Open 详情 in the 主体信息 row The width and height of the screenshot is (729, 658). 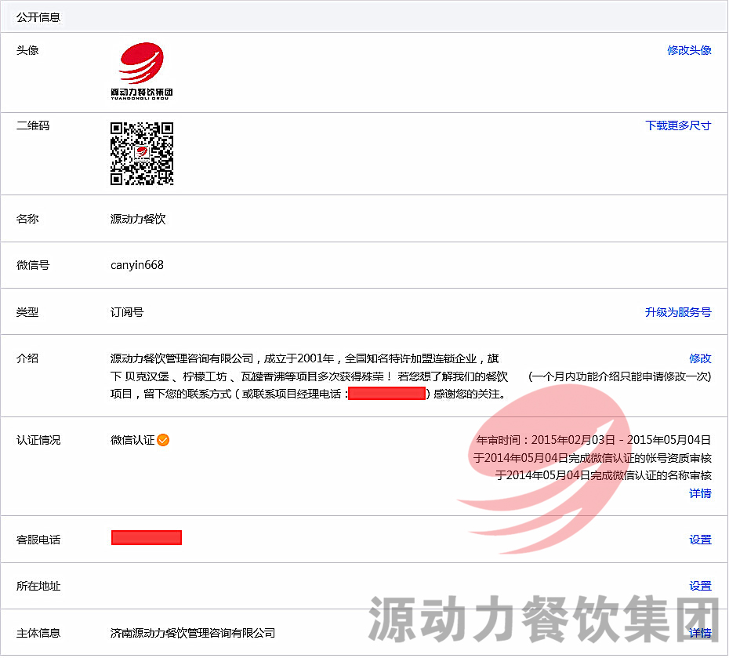pyautogui.click(x=700, y=633)
